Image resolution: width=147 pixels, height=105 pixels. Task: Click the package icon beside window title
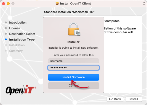[57, 3]
